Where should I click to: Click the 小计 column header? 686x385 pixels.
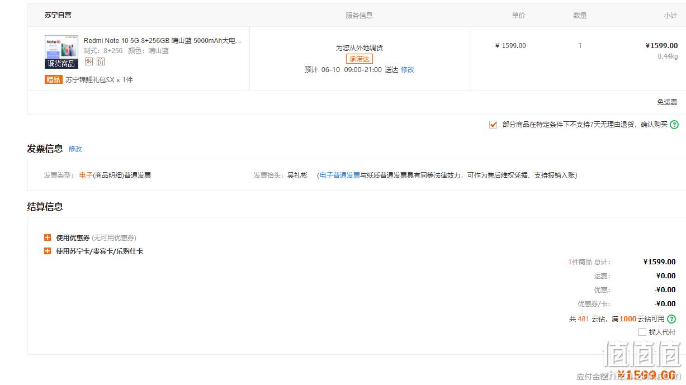click(670, 16)
